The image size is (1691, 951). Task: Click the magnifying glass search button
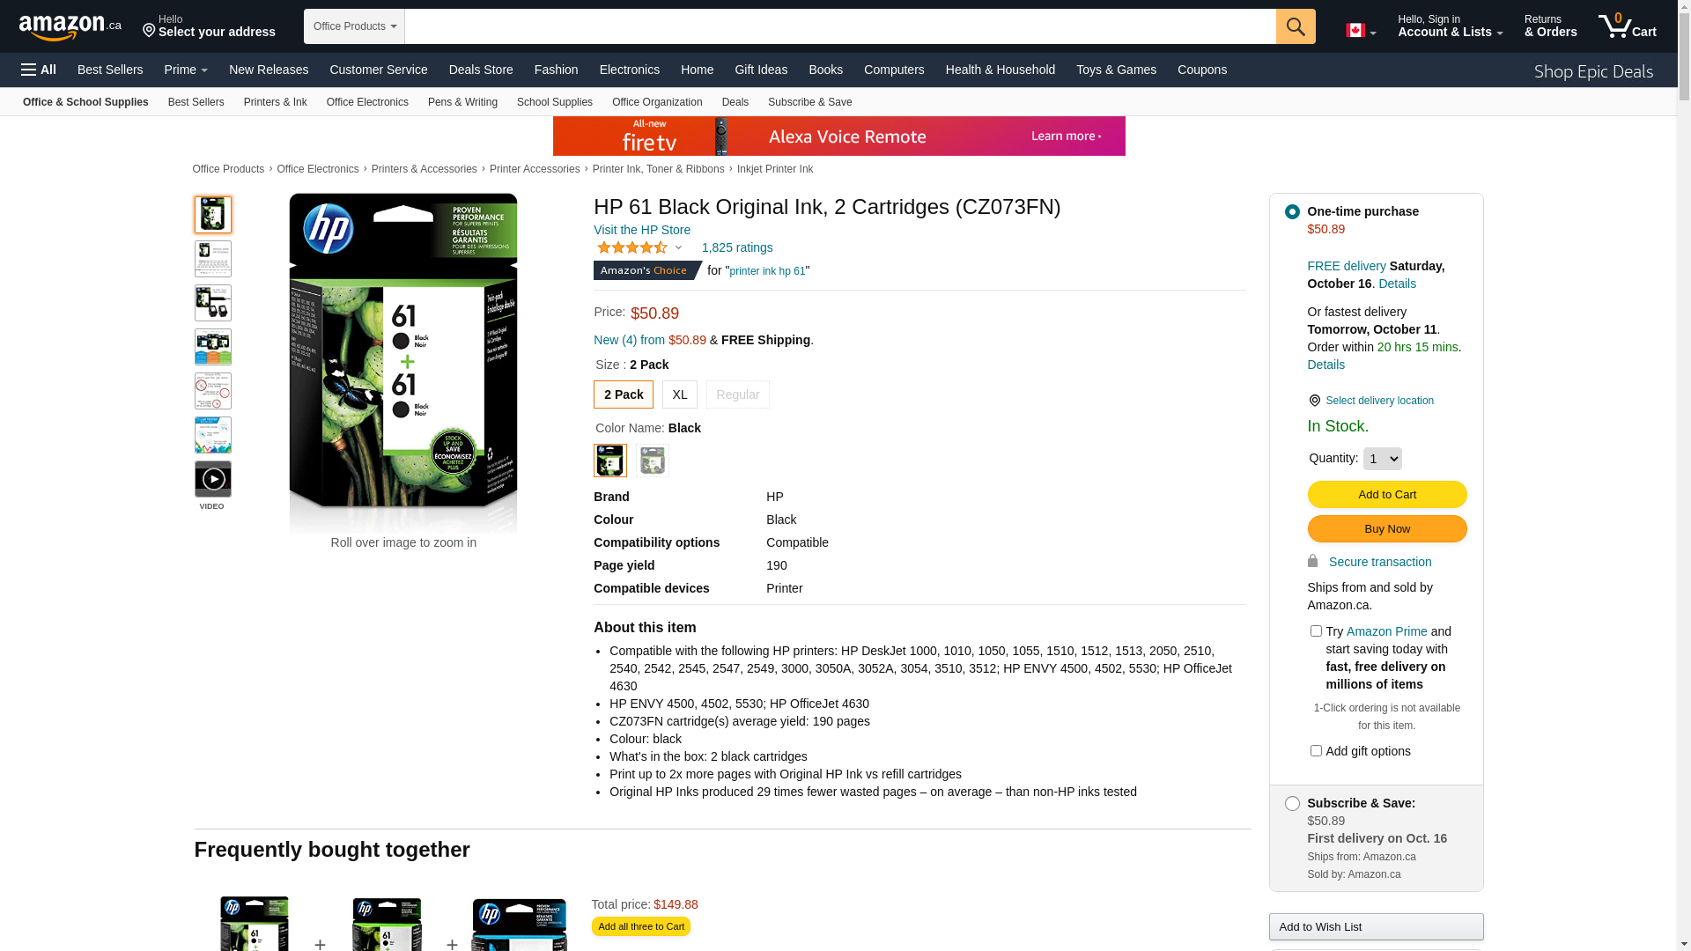(x=1296, y=26)
